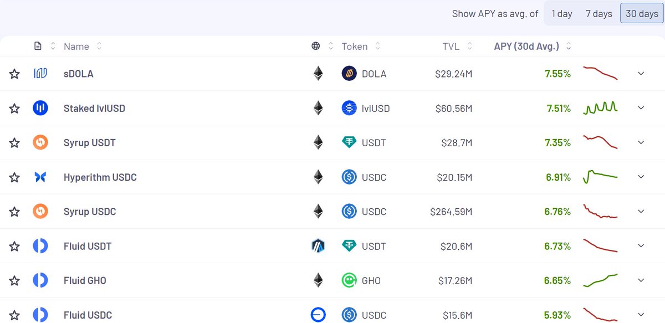Click the Staked lvlUSD protocol logo
Screen dimensions: 665x323
[x=40, y=108]
